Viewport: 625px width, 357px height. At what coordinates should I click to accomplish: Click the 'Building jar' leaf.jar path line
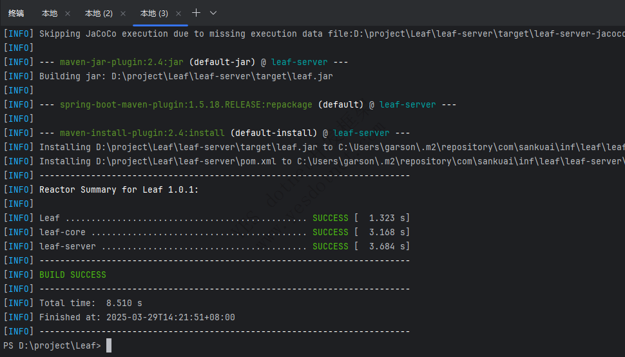click(x=186, y=77)
